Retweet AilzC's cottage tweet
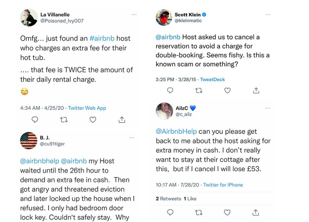309x222 pixels. (199, 212)
